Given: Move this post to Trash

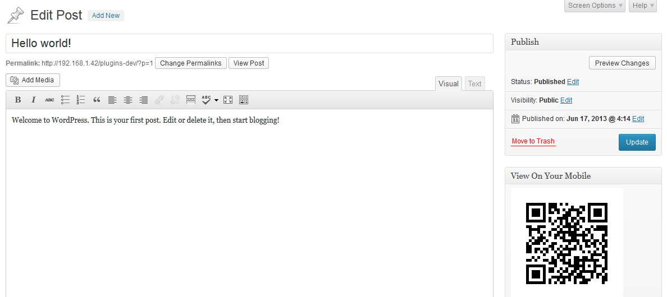Looking at the screenshot, I should coord(533,141).
